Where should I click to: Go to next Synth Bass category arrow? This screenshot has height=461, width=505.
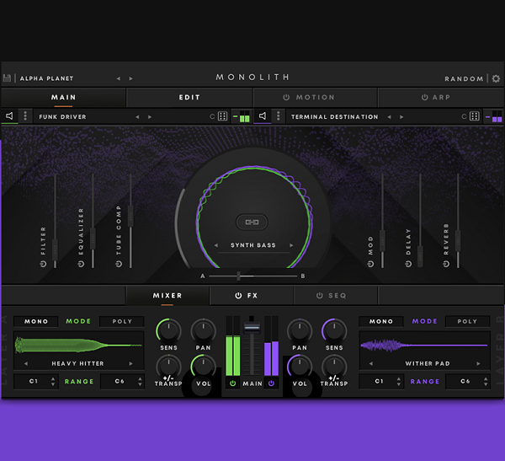point(291,245)
